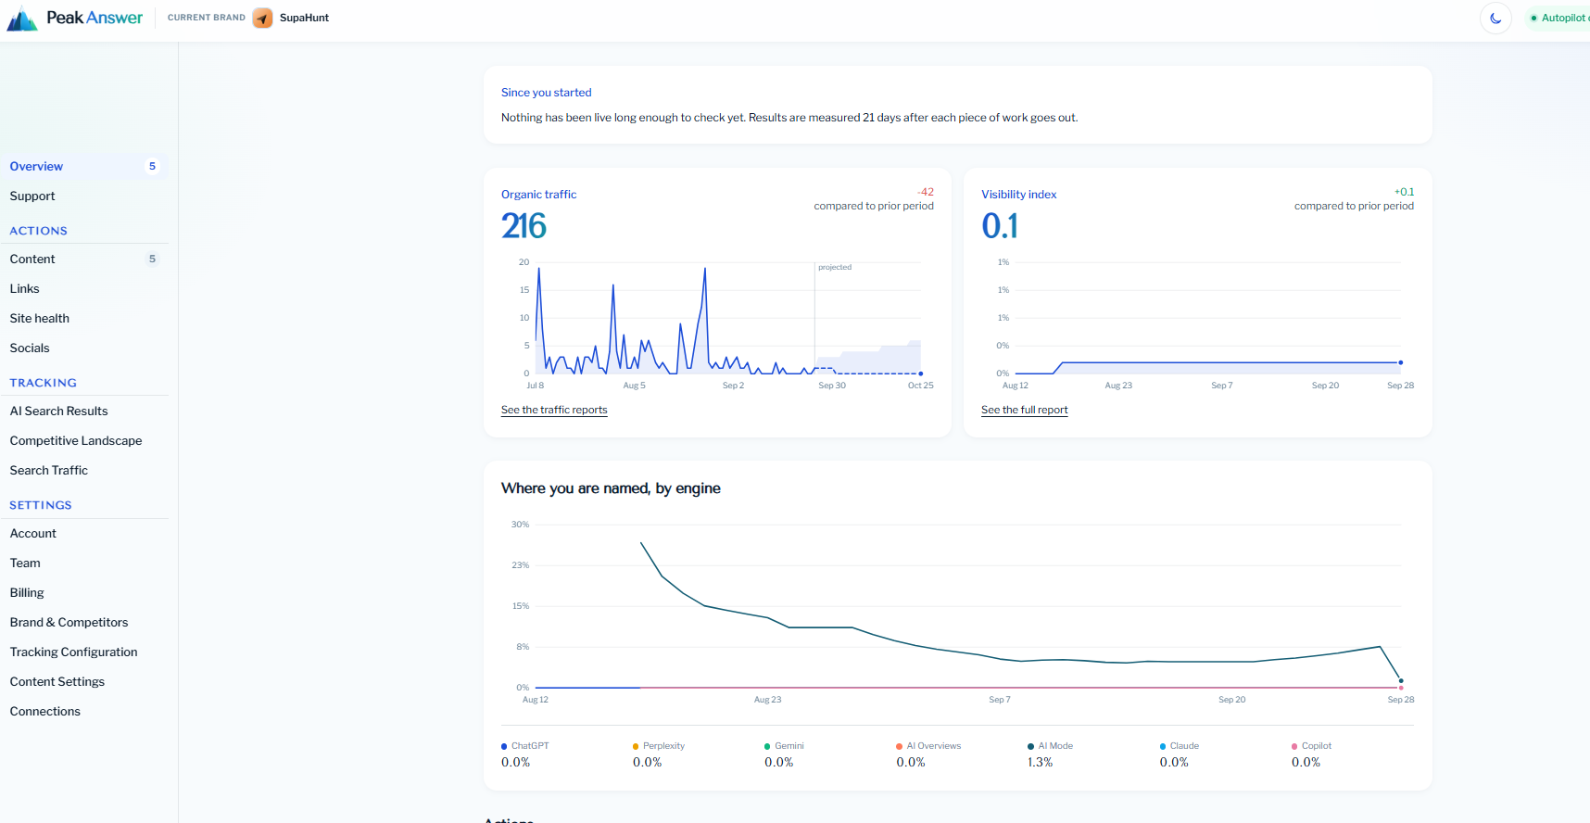The image size is (1590, 823).
Task: Click the Peak Answer mountain logo
Action: (22, 19)
